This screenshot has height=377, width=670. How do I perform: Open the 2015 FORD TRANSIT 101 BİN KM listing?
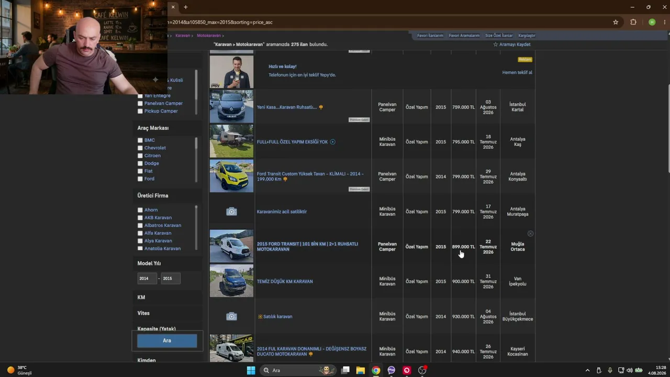307,247
